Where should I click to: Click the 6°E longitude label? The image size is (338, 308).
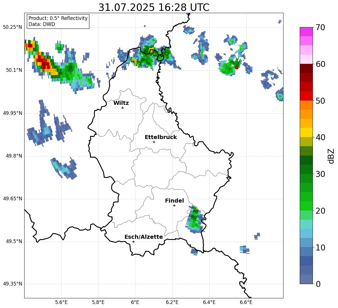click(135, 302)
